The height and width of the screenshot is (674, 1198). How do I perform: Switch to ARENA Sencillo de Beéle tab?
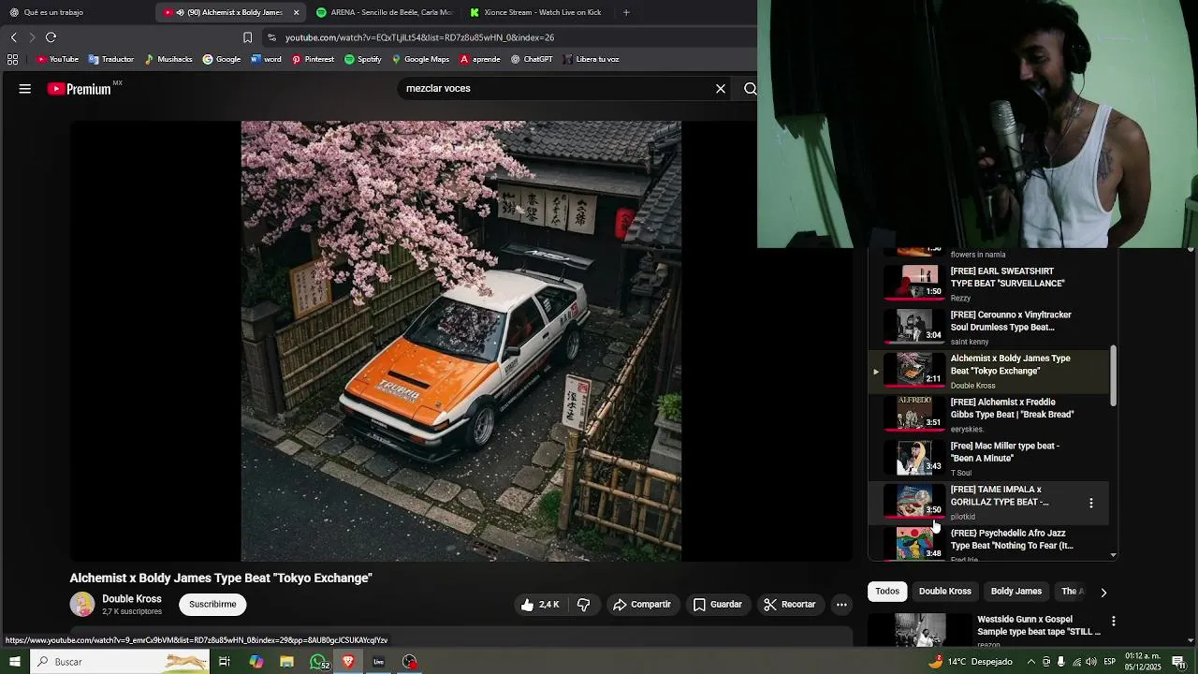[384, 12]
